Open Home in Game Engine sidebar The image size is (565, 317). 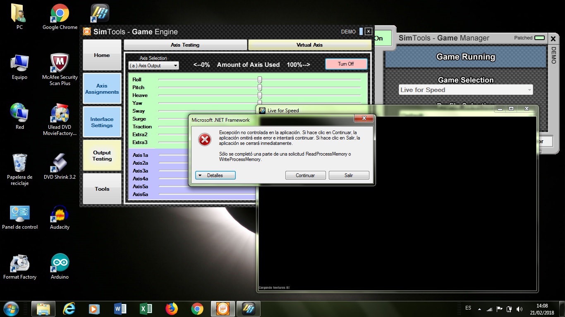click(102, 55)
